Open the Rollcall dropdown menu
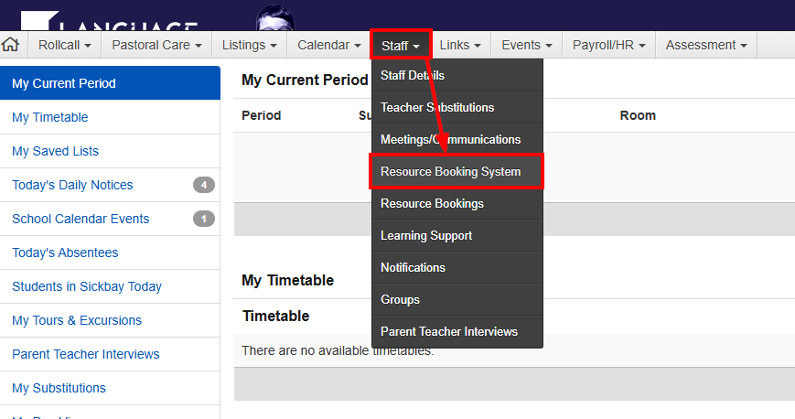795x419 pixels. [64, 45]
